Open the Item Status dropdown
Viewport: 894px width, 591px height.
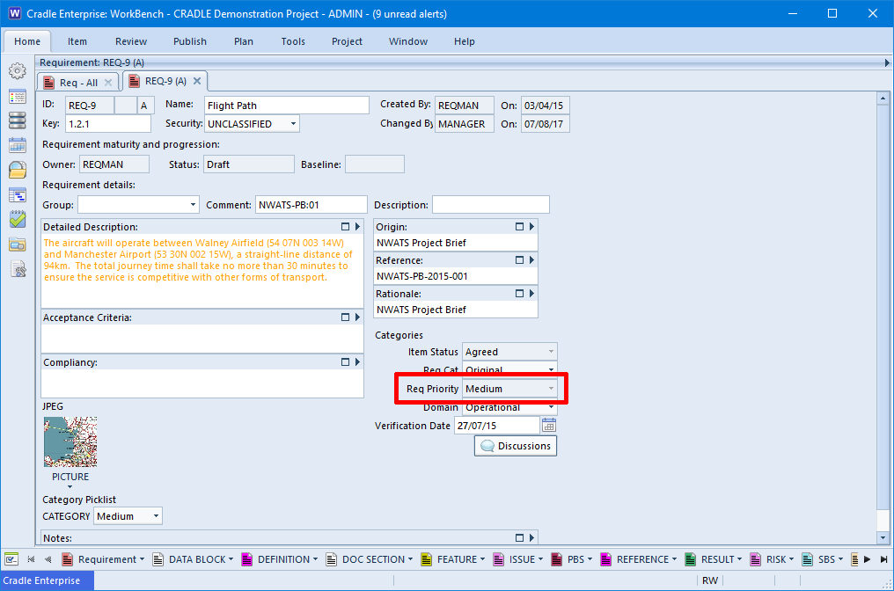(551, 352)
